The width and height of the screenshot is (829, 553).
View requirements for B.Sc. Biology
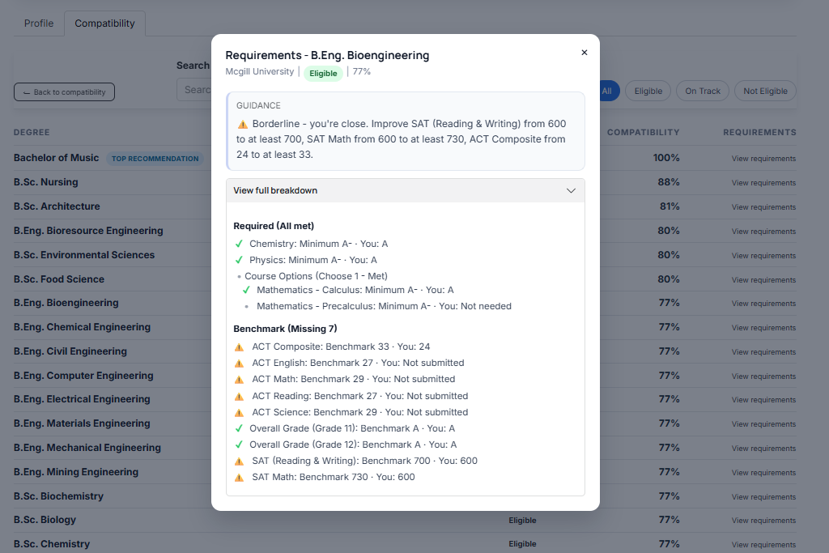click(x=763, y=521)
